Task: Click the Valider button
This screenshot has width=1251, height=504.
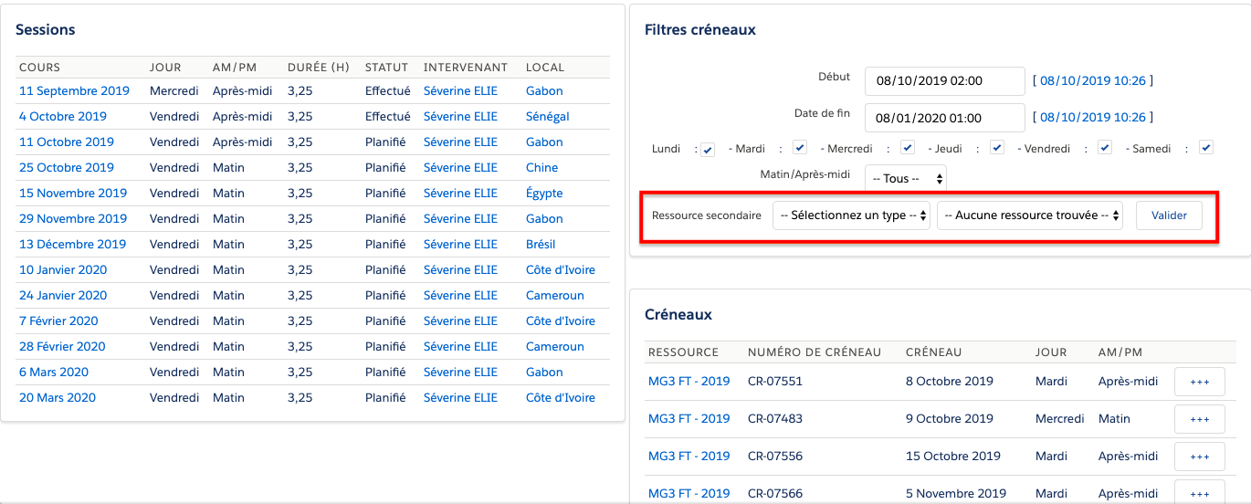Action: pos(1169,215)
